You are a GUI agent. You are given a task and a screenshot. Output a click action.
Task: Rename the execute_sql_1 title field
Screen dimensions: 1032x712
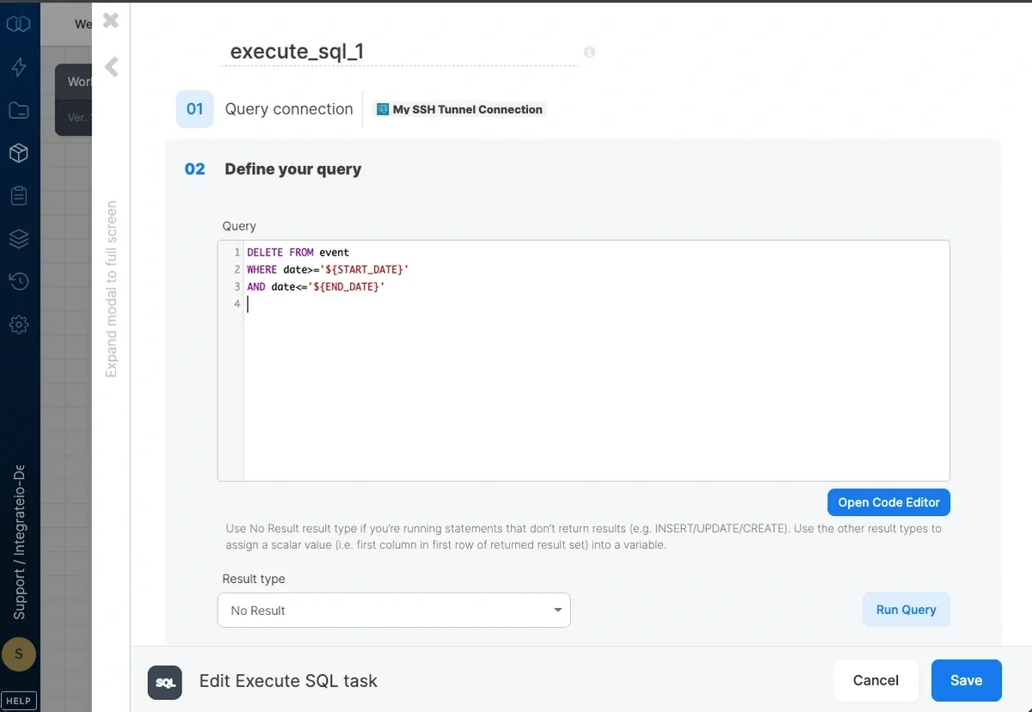(x=296, y=51)
